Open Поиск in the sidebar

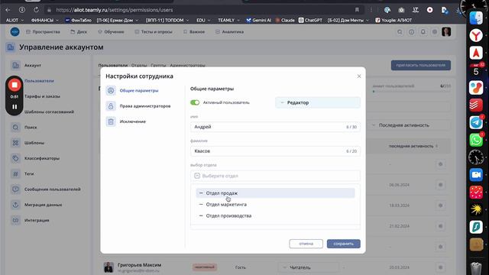(31, 128)
